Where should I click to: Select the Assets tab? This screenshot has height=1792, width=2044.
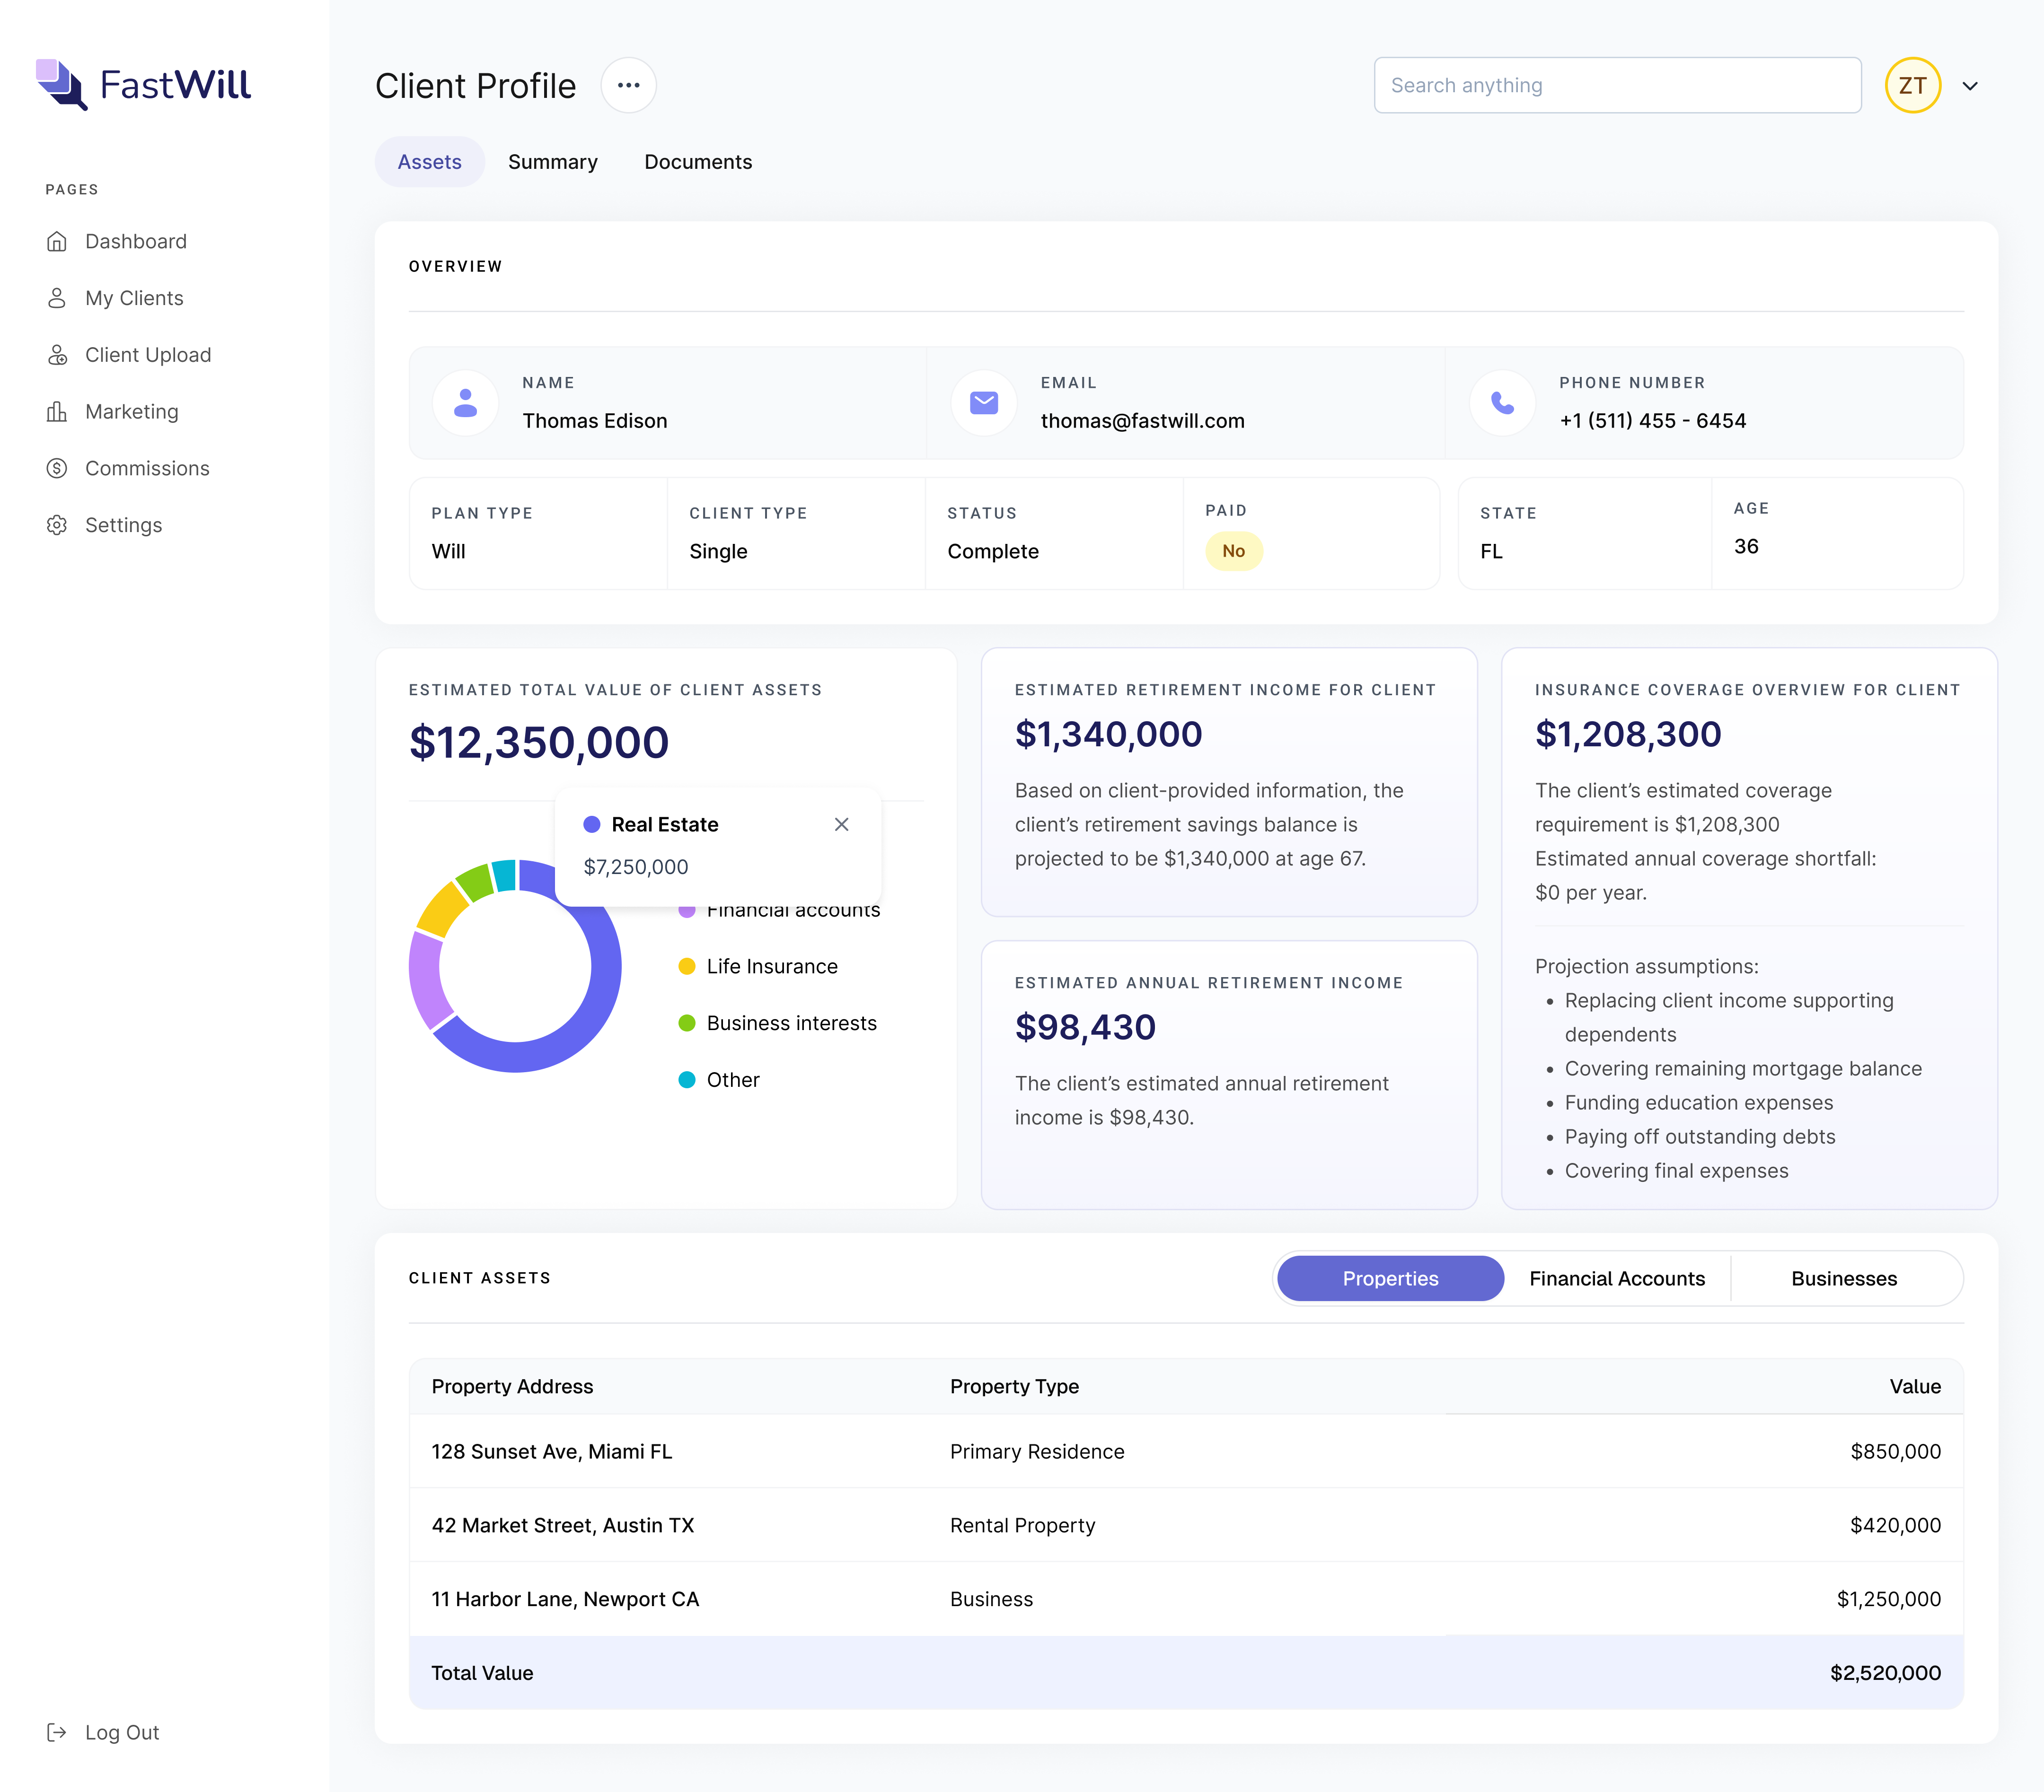[x=429, y=162]
